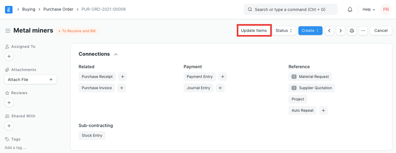Viewport: 396px width, 153px height.
Task: Open the Status dropdown
Action: pos(284,31)
